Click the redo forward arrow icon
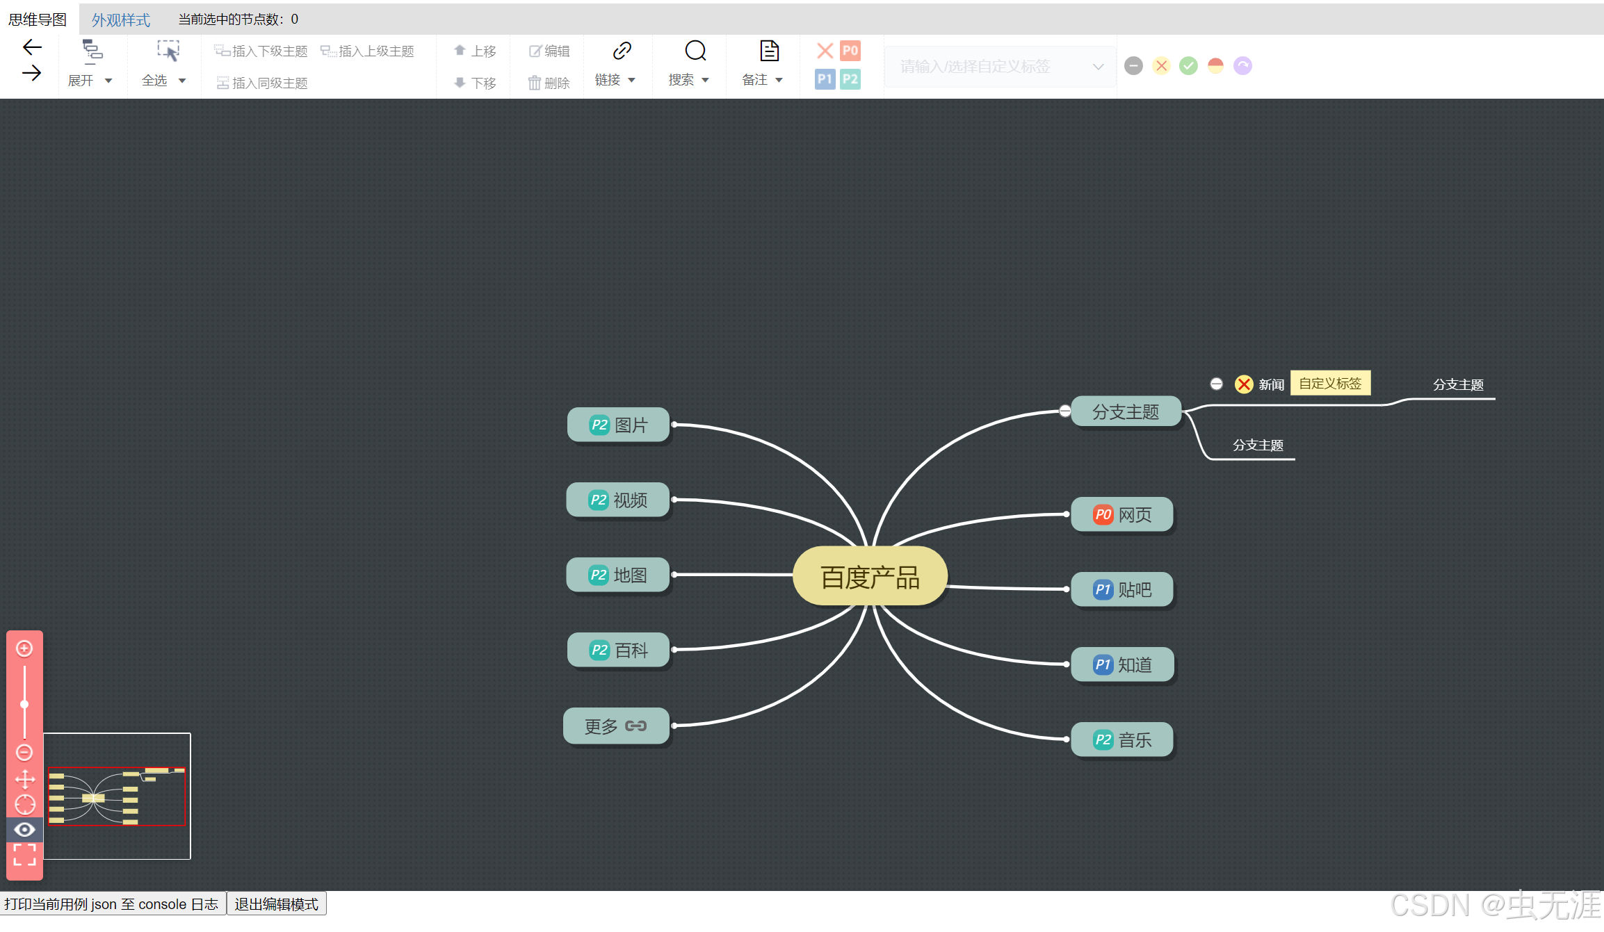Viewport: 1604px width, 932px height. (x=32, y=73)
